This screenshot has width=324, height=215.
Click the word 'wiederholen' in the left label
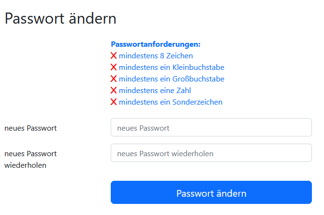25,165
